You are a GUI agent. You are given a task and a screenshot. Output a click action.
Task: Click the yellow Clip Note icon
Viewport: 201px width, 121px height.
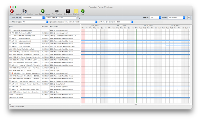76,11
